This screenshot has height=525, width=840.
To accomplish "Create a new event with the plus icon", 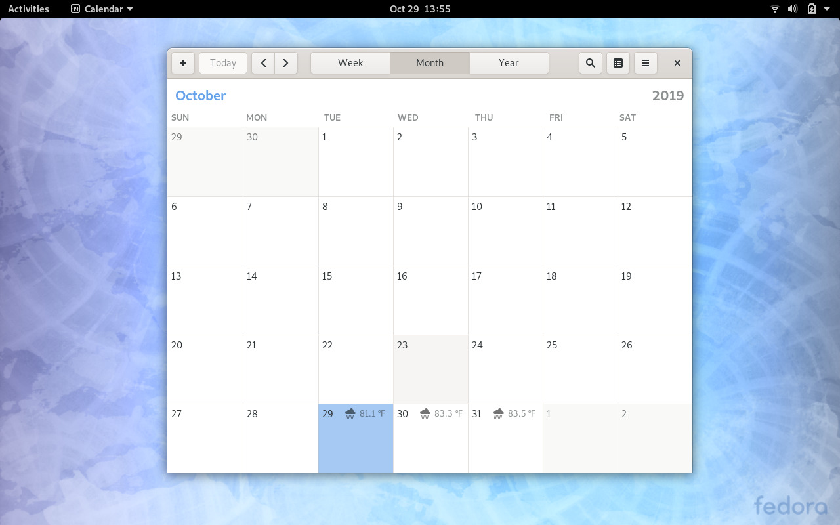I will (x=183, y=63).
